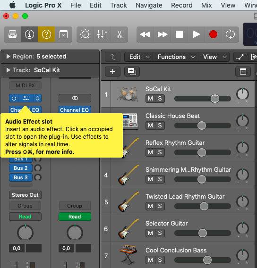
Task: Open the View dropdown in tracks area
Action: (214, 57)
